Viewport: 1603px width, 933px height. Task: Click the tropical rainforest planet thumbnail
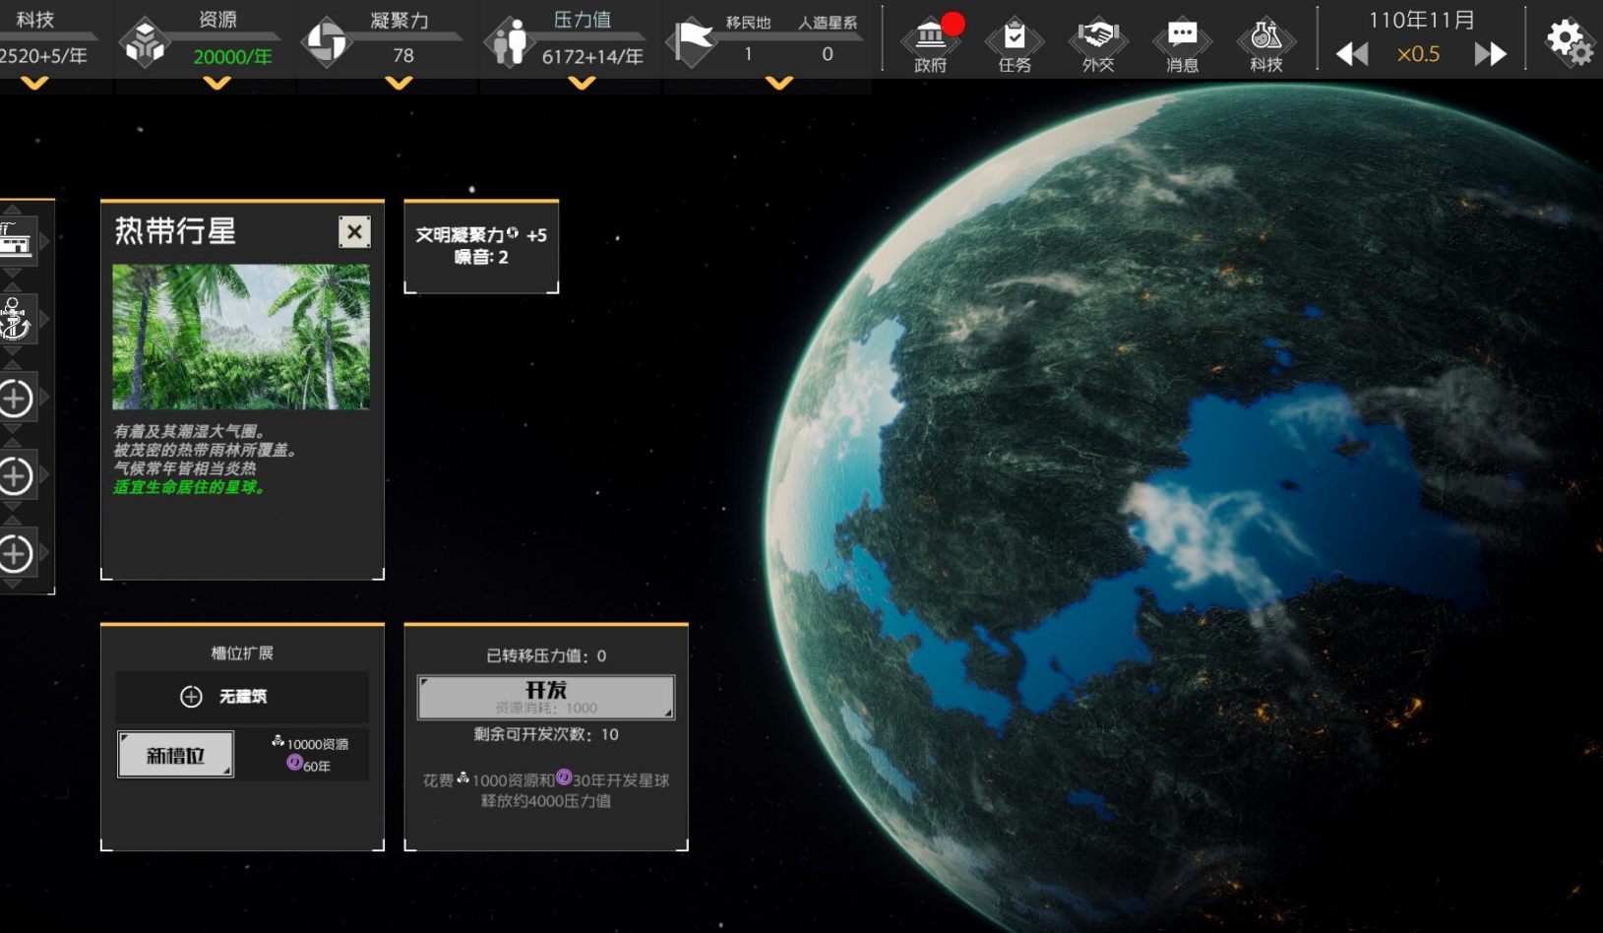[241, 337]
